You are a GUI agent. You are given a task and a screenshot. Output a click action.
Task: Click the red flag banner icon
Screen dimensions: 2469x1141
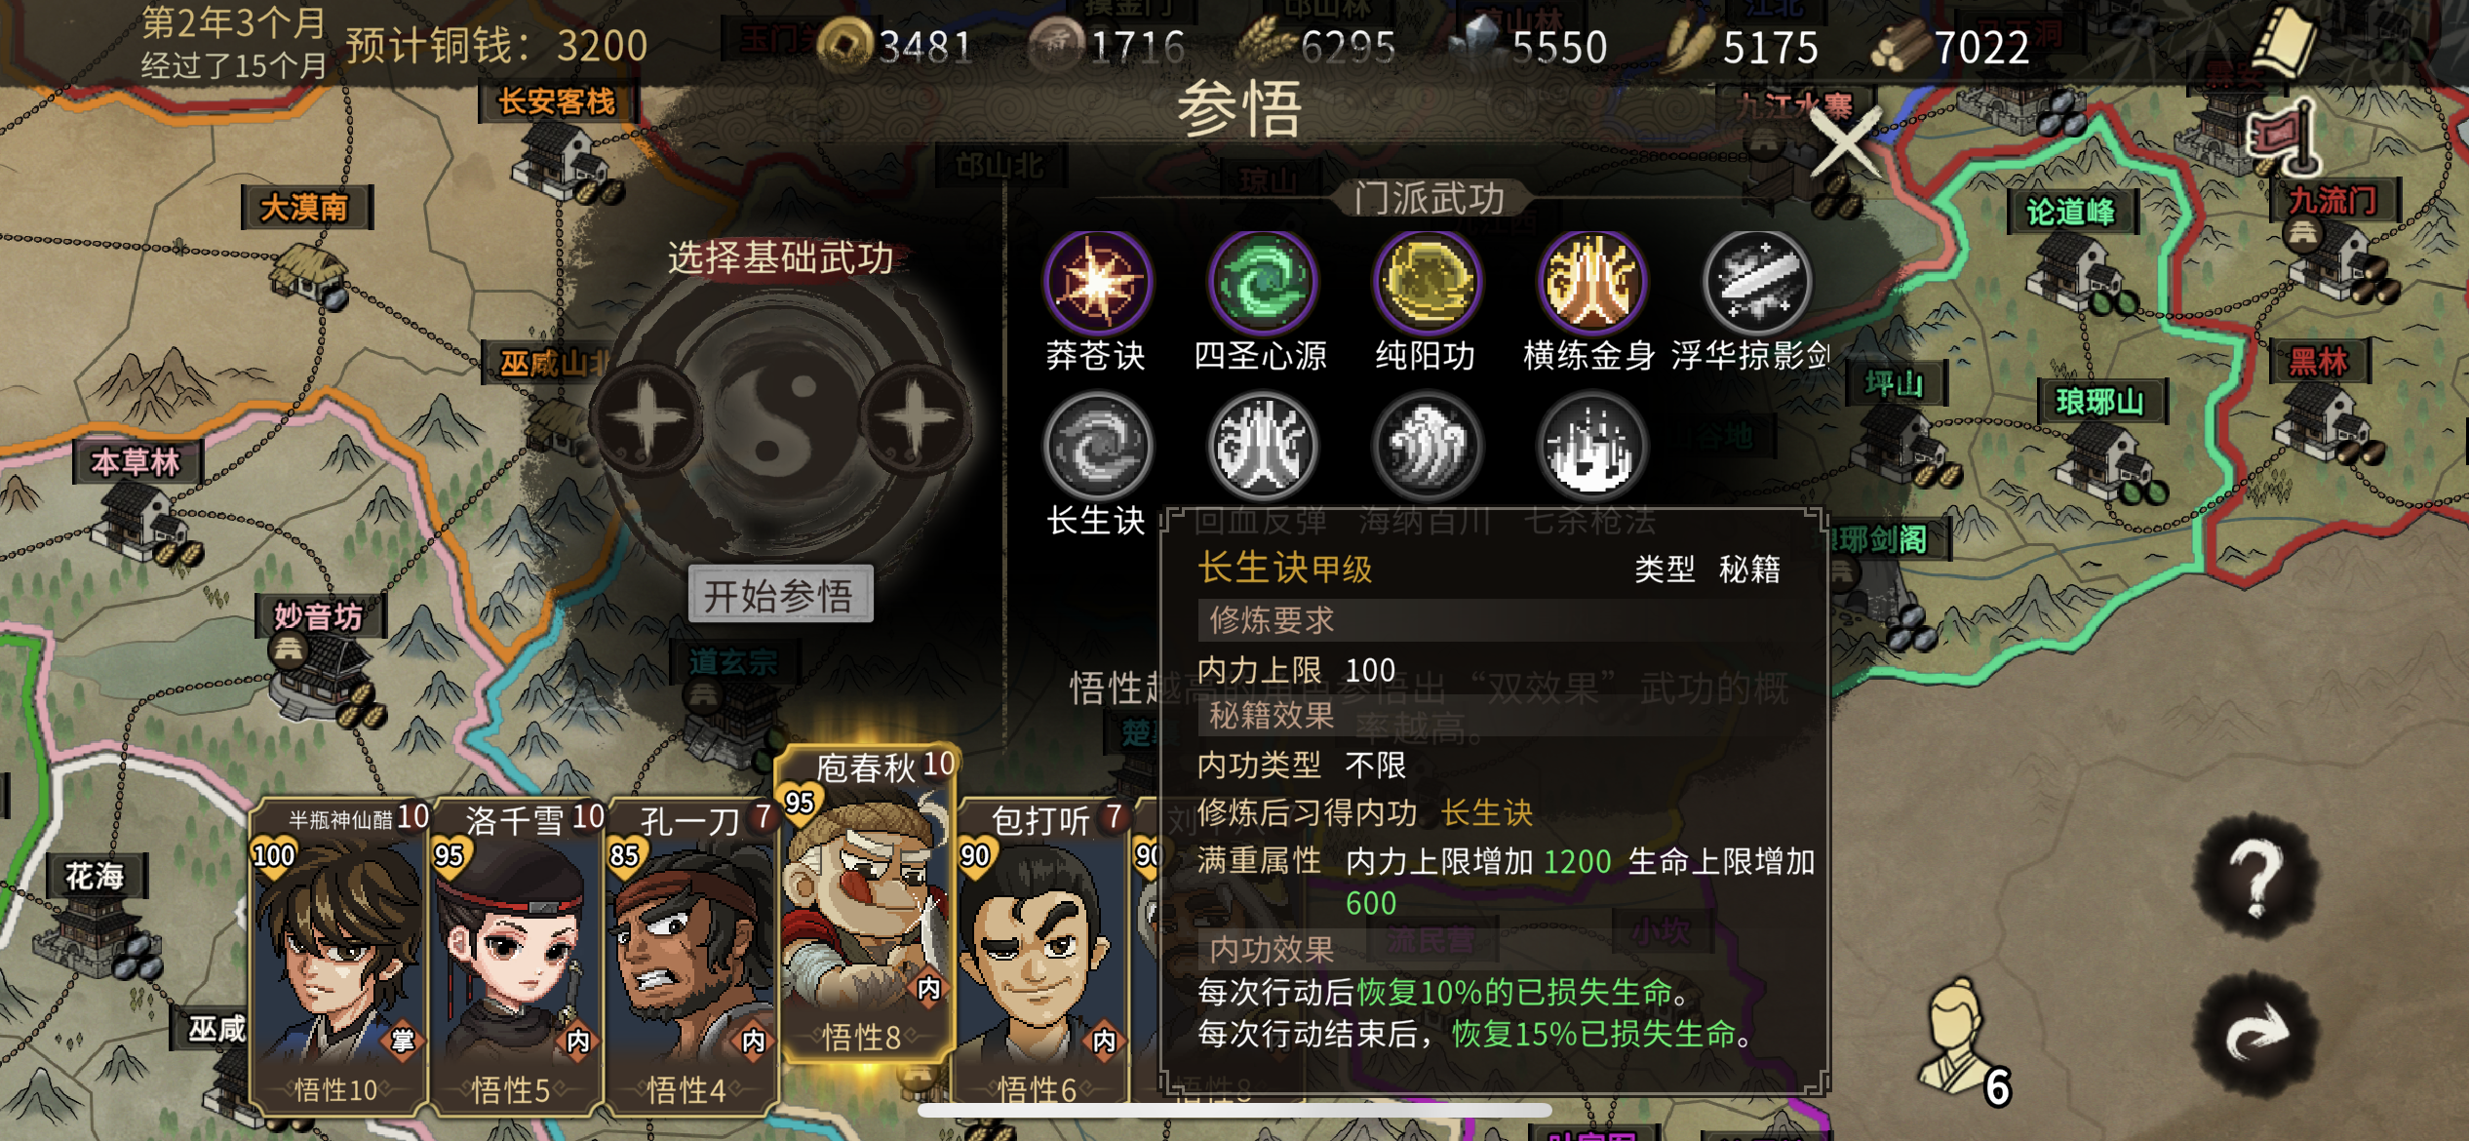pos(2285,138)
